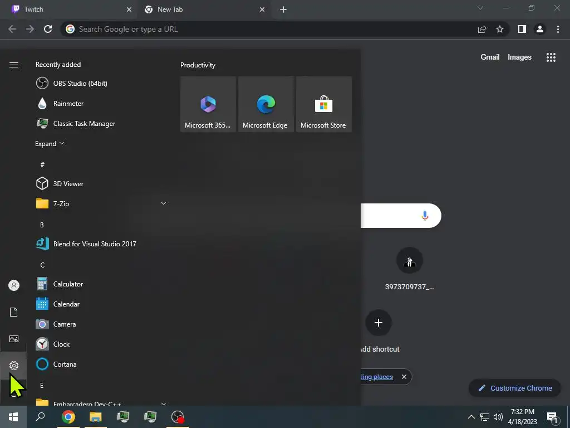The height and width of the screenshot is (428, 570).
Task: Open Gmail link
Action: (x=490, y=57)
